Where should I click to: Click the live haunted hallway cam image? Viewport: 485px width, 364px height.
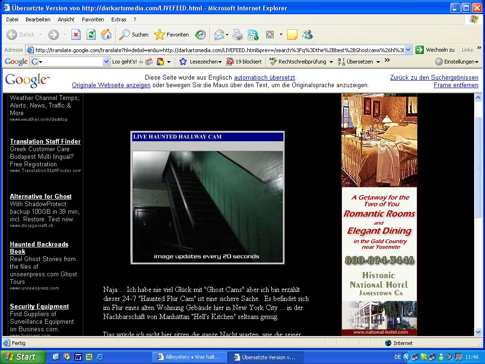pos(207,207)
